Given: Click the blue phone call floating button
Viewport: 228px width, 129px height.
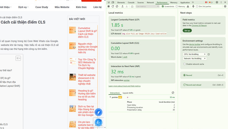Looking at the screenshot, I should [x=99, y=122].
